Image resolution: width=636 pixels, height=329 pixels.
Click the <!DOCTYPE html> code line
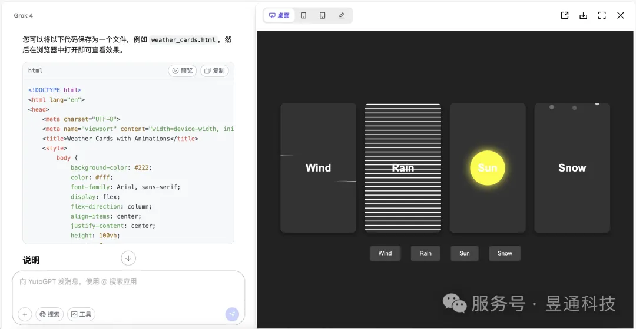pos(55,90)
